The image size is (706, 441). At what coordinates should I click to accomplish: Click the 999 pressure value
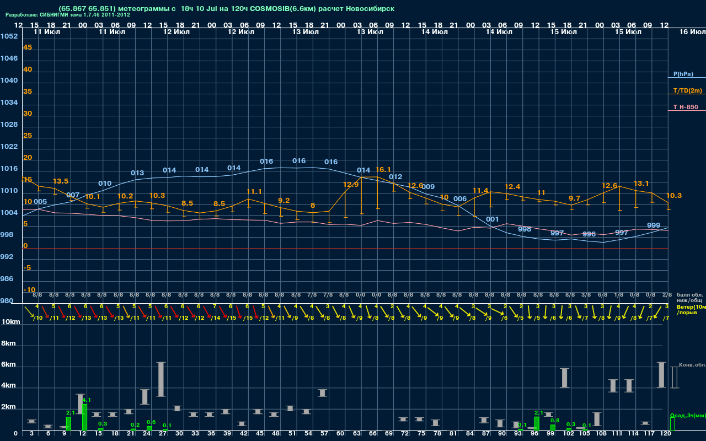[x=654, y=225]
